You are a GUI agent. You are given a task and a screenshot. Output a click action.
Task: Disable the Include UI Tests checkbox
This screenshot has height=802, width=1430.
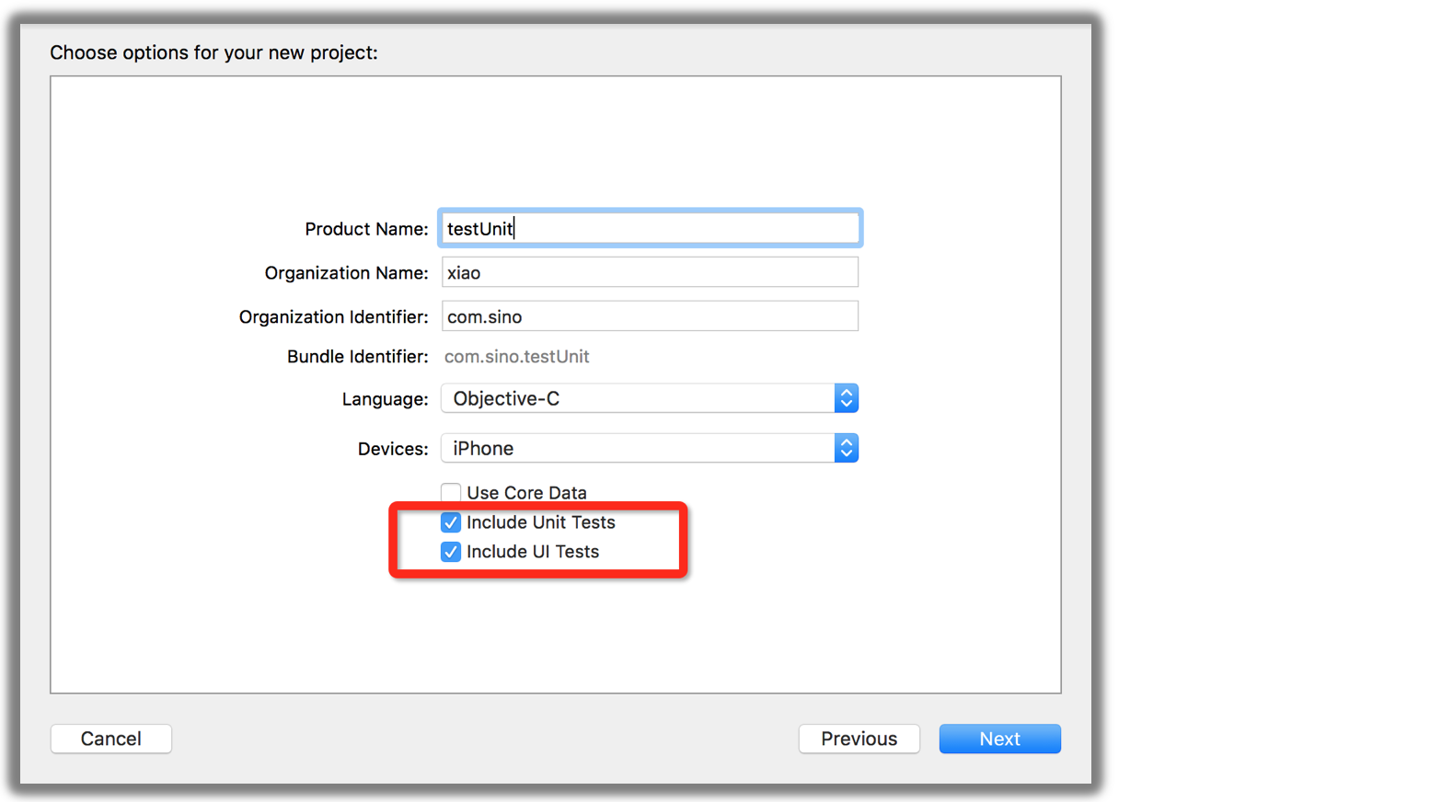point(451,552)
